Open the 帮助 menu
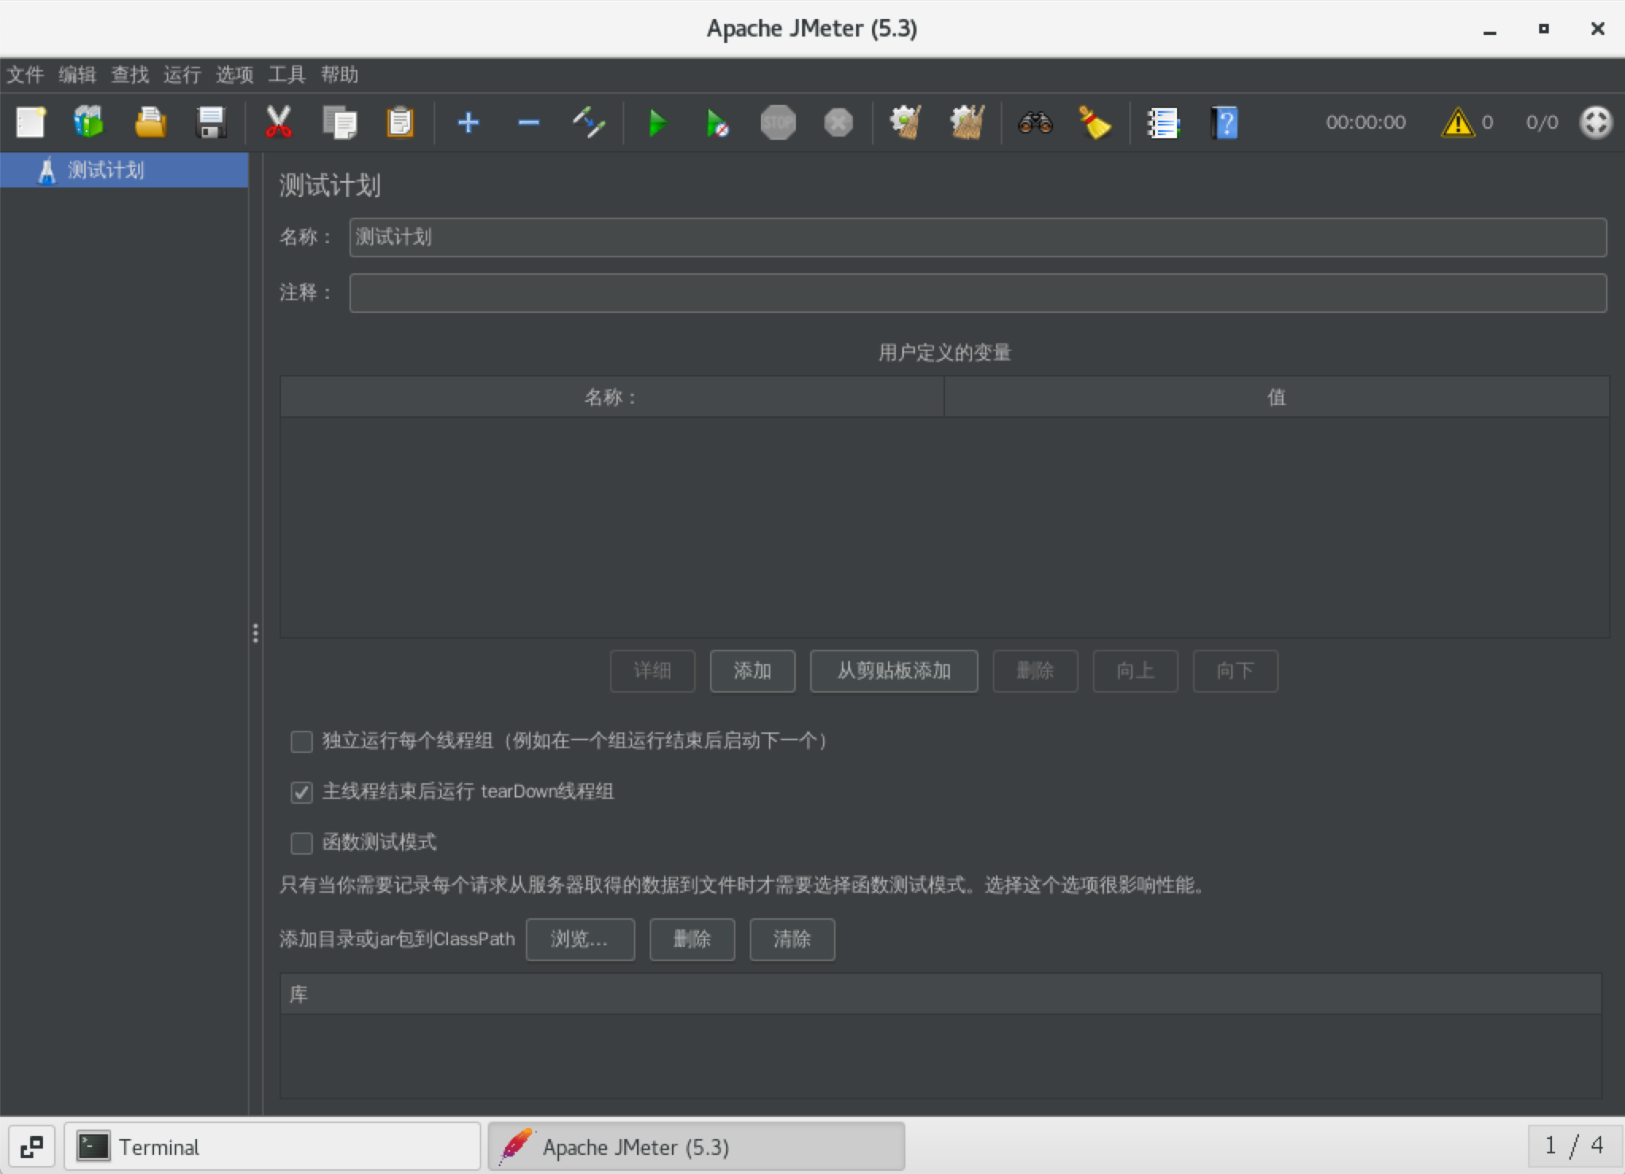The image size is (1625, 1174). [340, 75]
